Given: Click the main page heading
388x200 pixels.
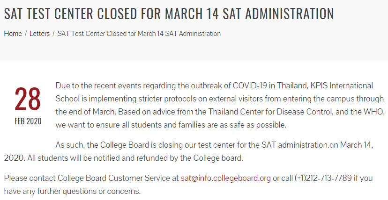Looking at the screenshot, I should tap(169, 14).
